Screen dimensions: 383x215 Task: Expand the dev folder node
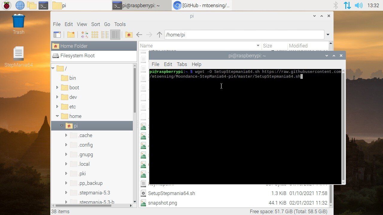57,97
